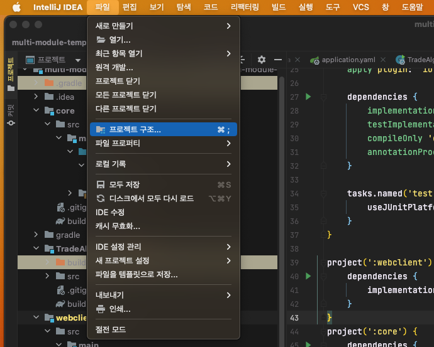Open the 도움말 menu
434x347 pixels.
click(412, 7)
